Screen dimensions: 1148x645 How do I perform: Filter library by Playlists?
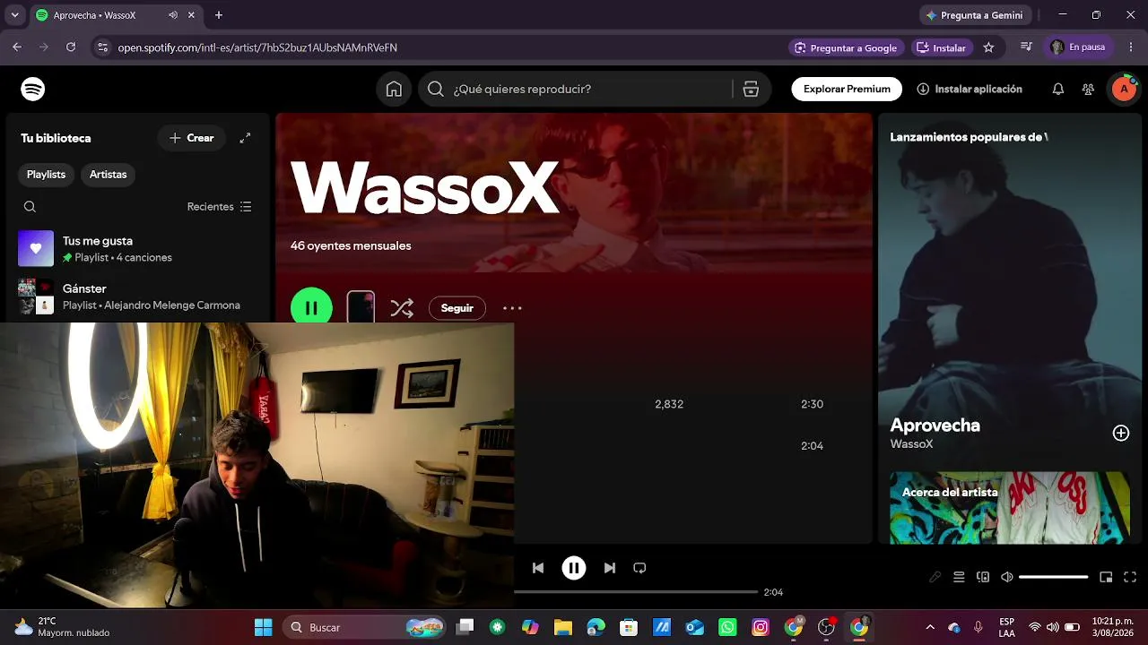pos(46,175)
